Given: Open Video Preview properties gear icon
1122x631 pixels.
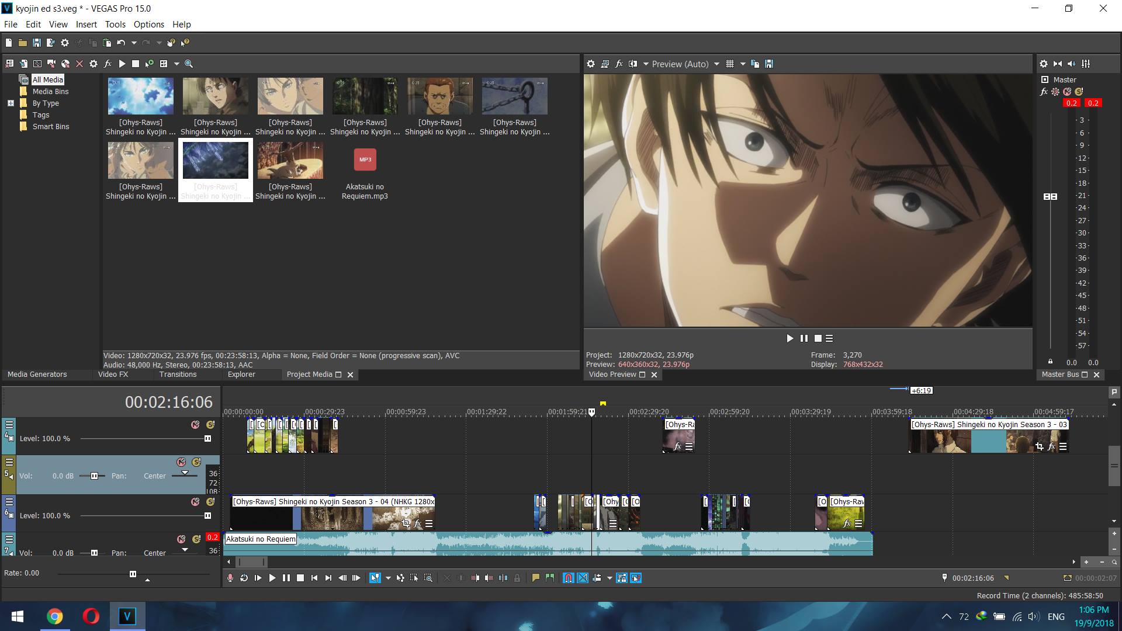Looking at the screenshot, I should (591, 64).
